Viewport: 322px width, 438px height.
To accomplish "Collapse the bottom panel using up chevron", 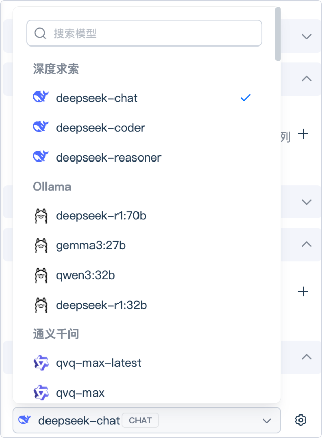I will pos(306,356).
